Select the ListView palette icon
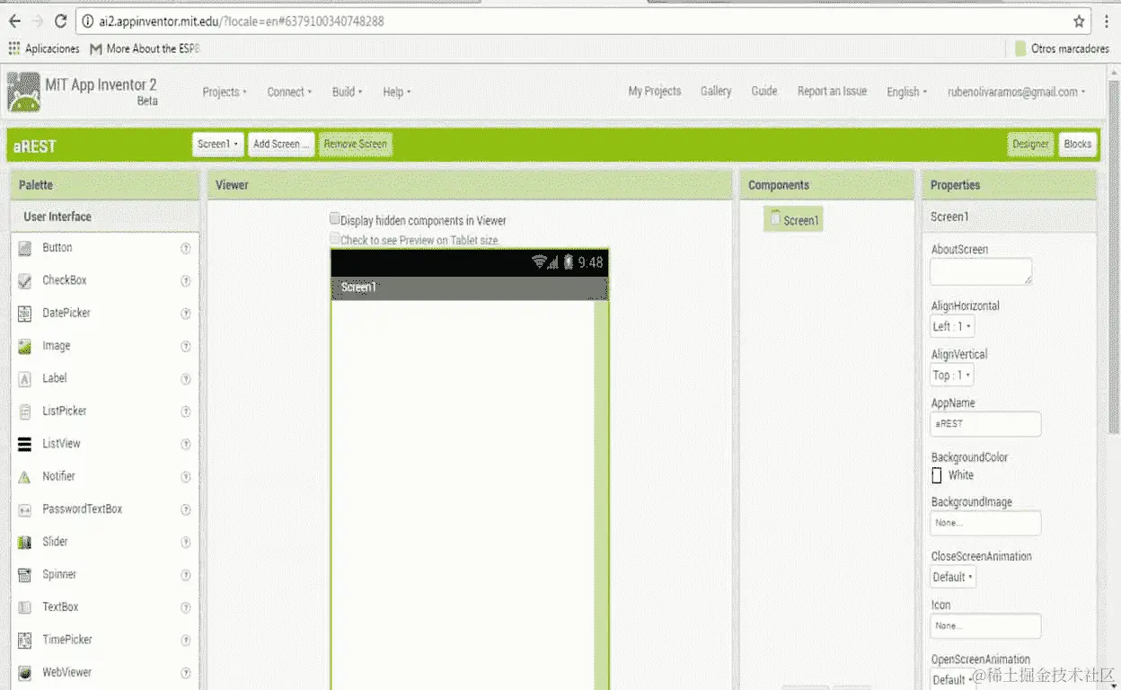This screenshot has width=1121, height=690. [25, 444]
